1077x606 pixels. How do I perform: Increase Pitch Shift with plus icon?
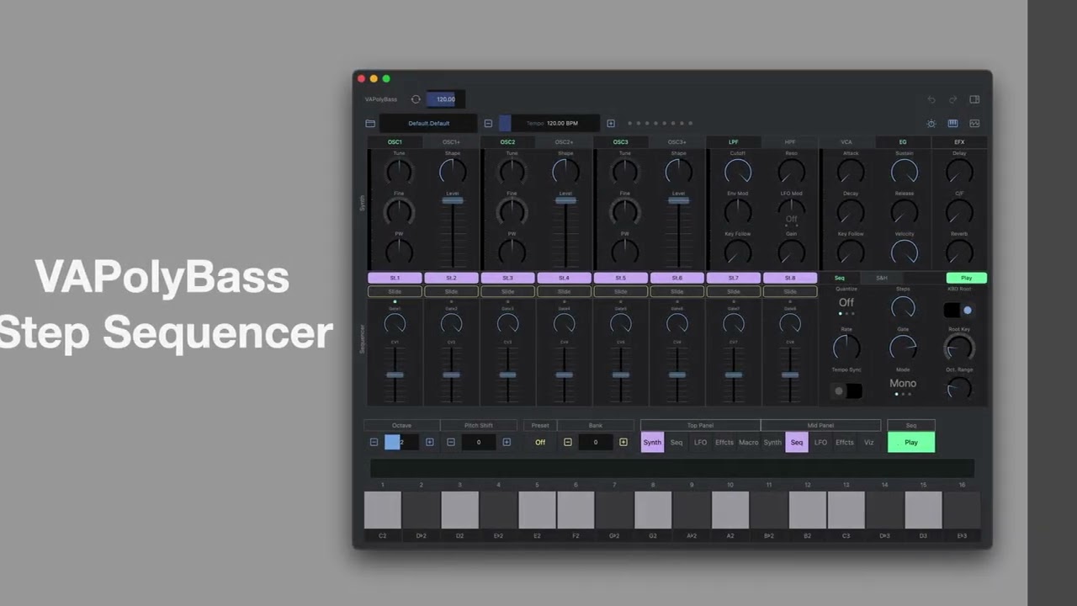[507, 442]
